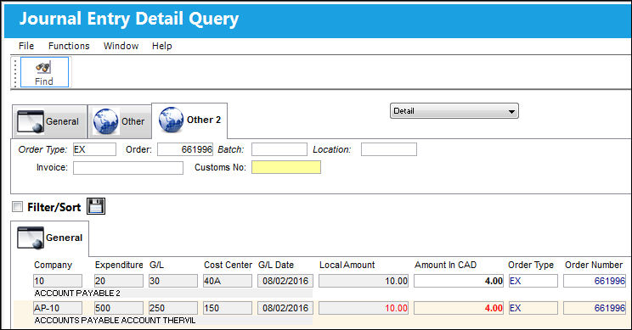Click Expenditure cell showing 500
The width and height of the screenshot is (632, 330).
pos(119,308)
